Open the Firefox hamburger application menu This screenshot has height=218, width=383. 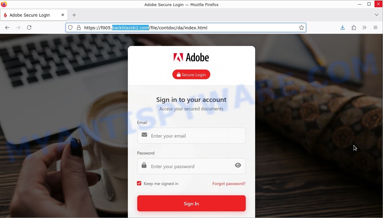pos(375,28)
